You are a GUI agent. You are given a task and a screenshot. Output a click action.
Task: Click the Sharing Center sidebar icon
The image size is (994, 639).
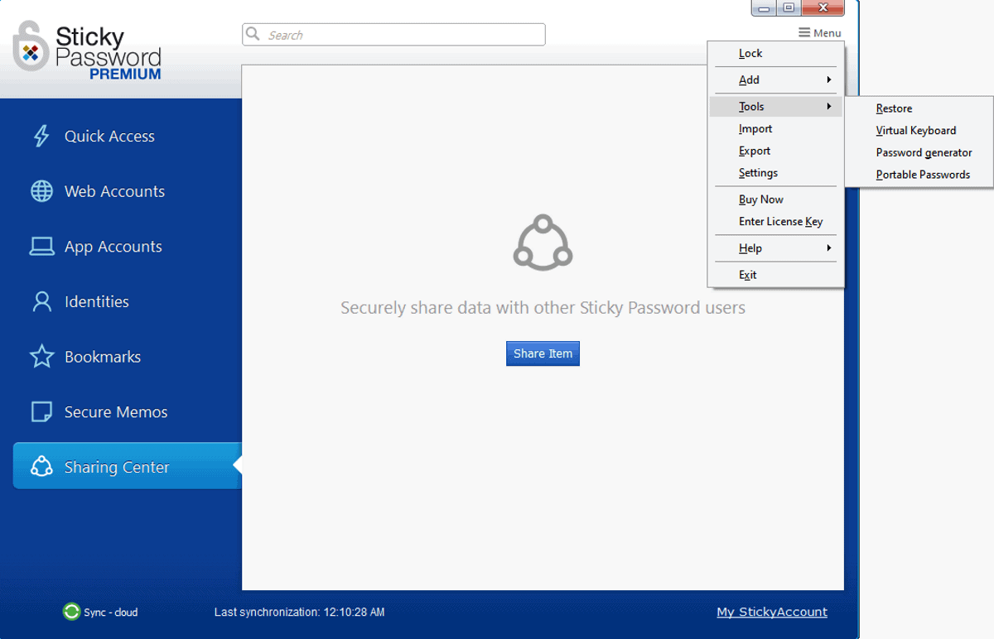point(41,467)
